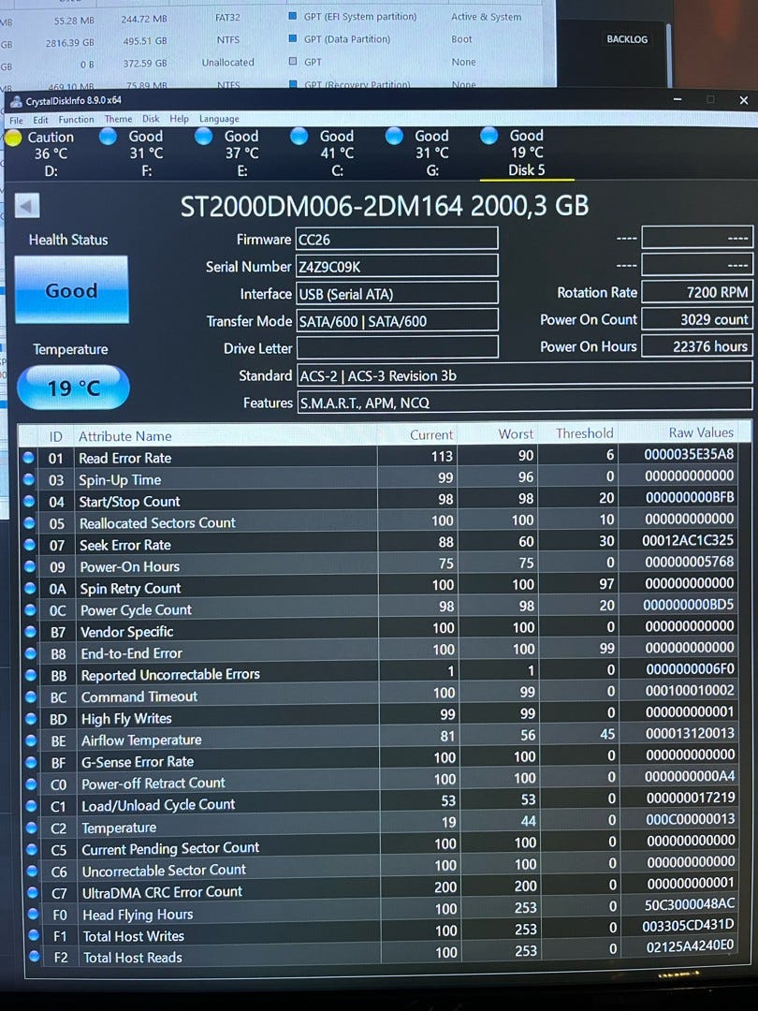Click the Transfer Mode field
The width and height of the screenshot is (758, 1011).
point(397,320)
